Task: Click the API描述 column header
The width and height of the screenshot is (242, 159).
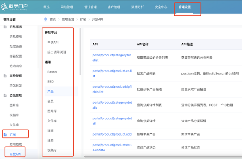Action: pos(187,44)
